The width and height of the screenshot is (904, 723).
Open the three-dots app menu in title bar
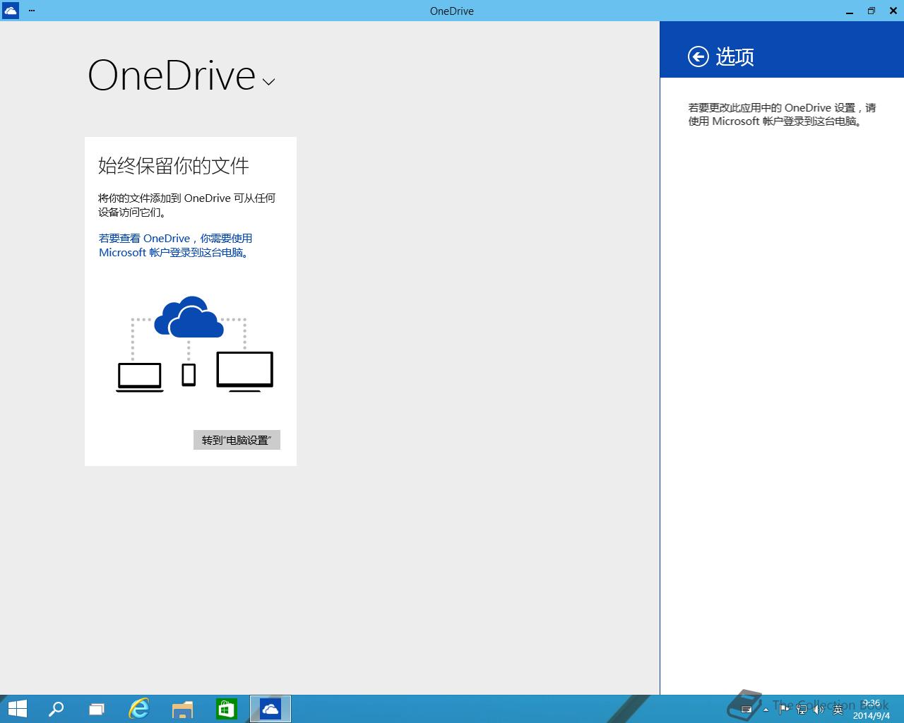[x=32, y=11]
